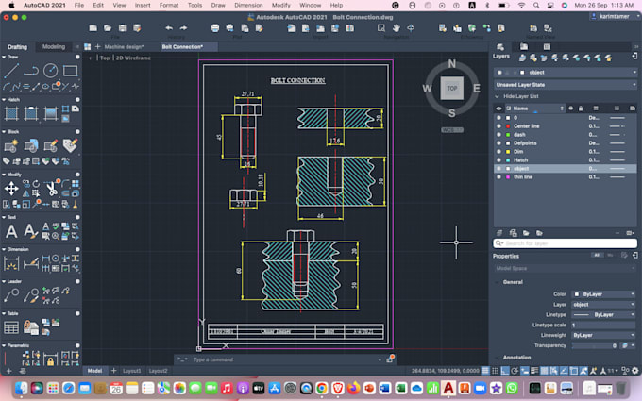642x401 pixels.
Task: Open the Modify menu in menu bar
Action: [x=281, y=5]
